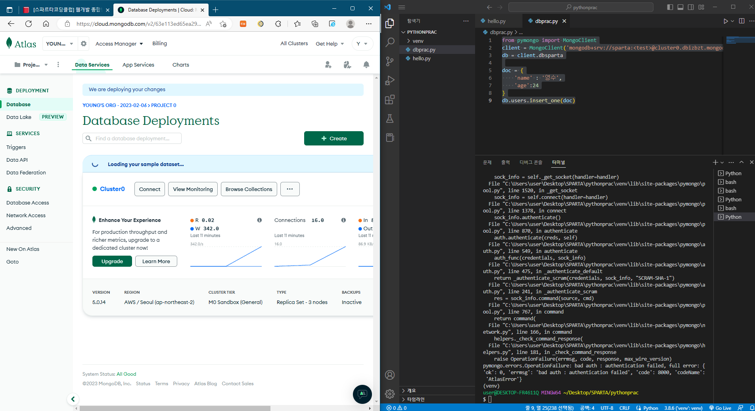Image resolution: width=755 pixels, height=411 pixels.
Task: Add page to favorites star icon
Action: (223, 24)
